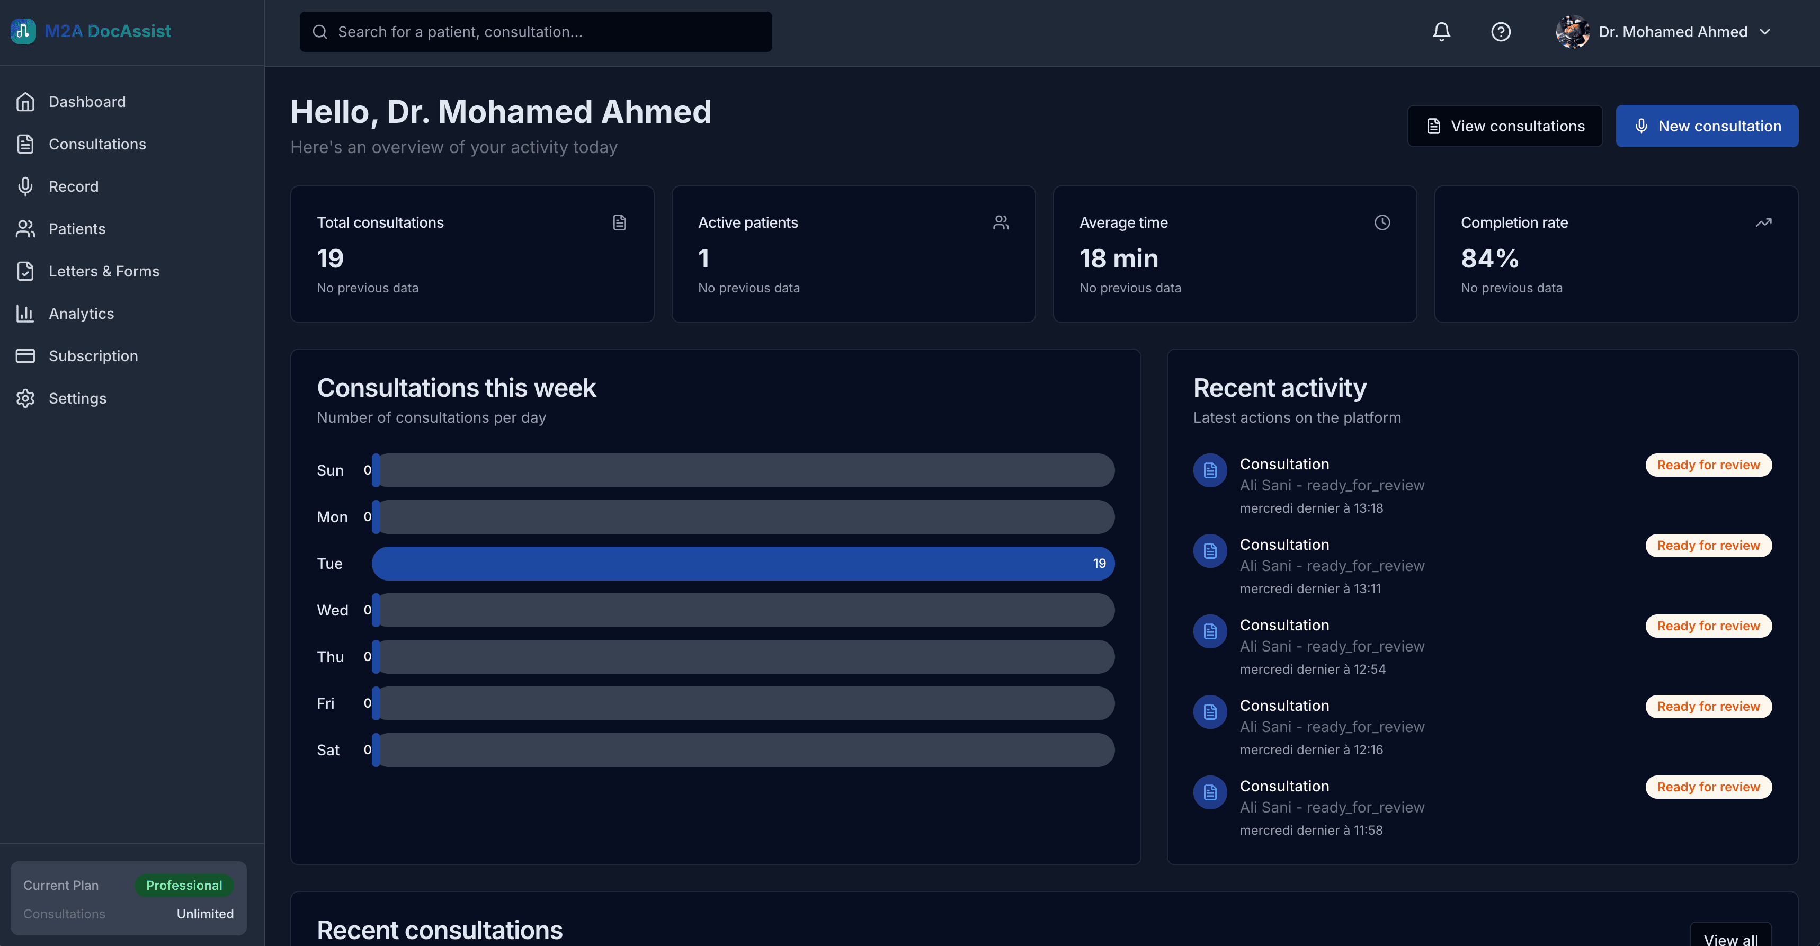This screenshot has height=946, width=1820.
Task: Click the clock icon on Average time card
Action: 1382,222
